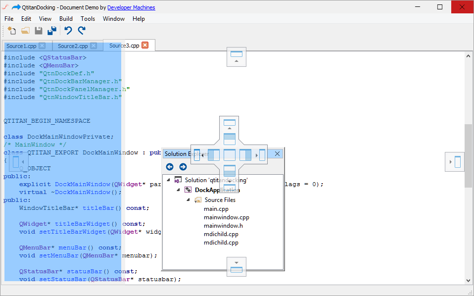474x296 pixels.
Task: Click the '/* MainWindow */' comment line
Action: (35, 145)
